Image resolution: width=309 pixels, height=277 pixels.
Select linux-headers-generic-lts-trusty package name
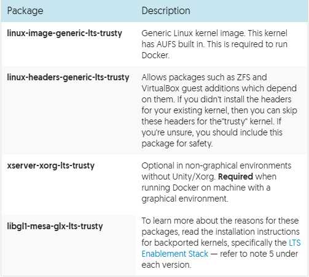point(68,77)
